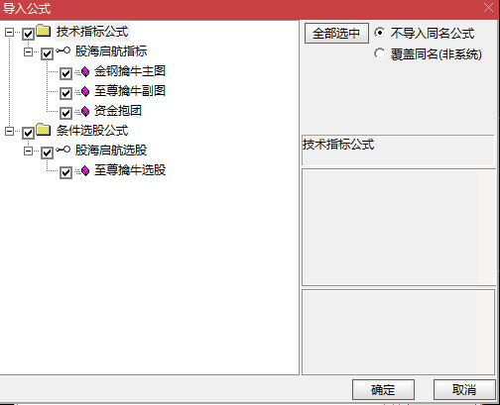This screenshot has width=500, height=405.
Task: Select the 覆盖同名(非系统) radio option
Action: (379, 53)
